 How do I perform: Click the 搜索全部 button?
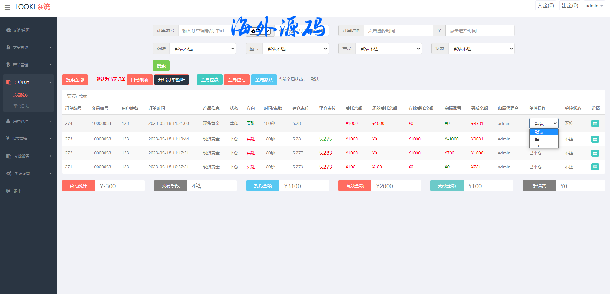[75, 80]
